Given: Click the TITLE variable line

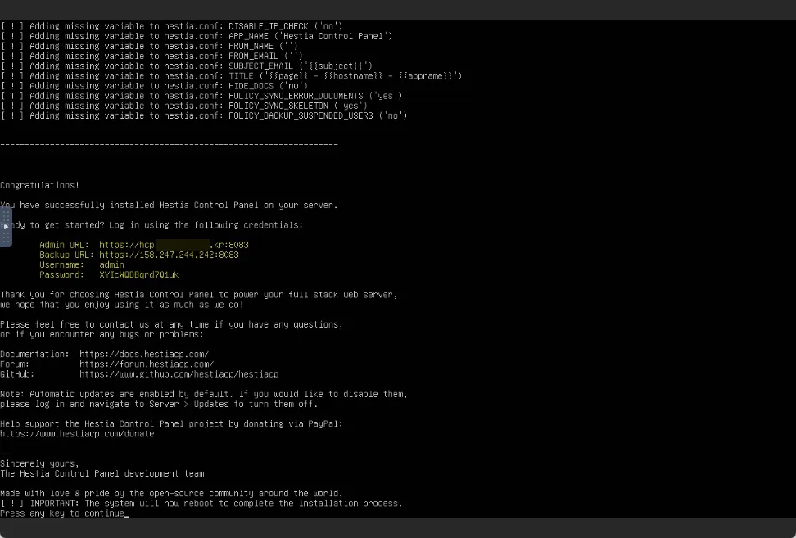Looking at the screenshot, I should (231, 75).
